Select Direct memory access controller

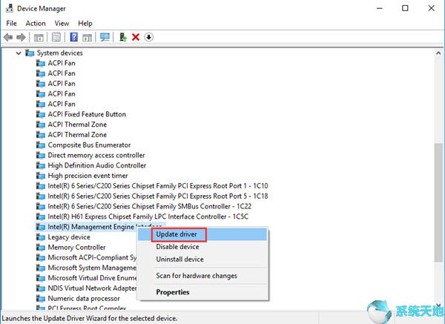tap(96, 155)
